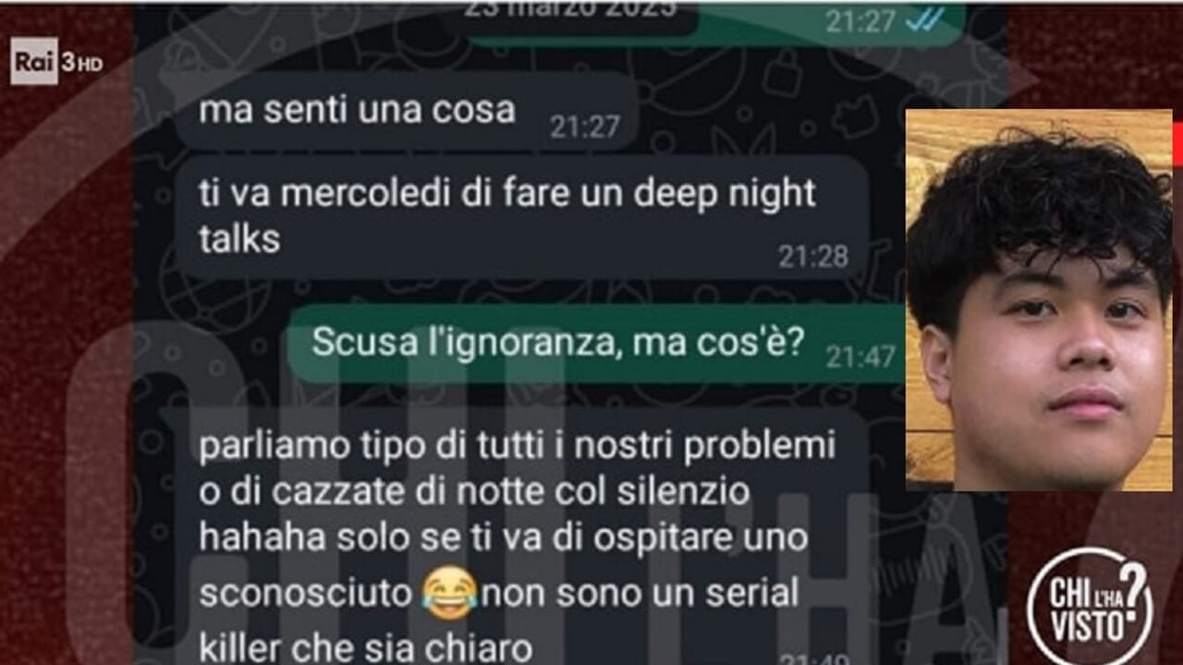Tap the 21:47 timestamp on green bubble
Screen dimensions: 1183x665
(860, 357)
